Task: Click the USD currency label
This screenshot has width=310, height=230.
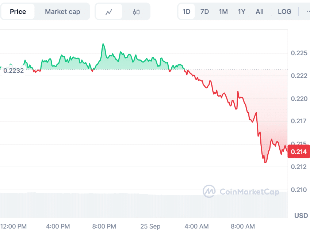Action: pos(301,215)
